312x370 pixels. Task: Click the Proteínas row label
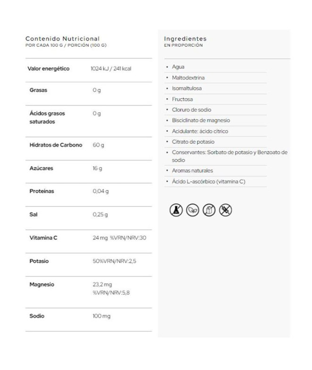pyautogui.click(x=42, y=191)
